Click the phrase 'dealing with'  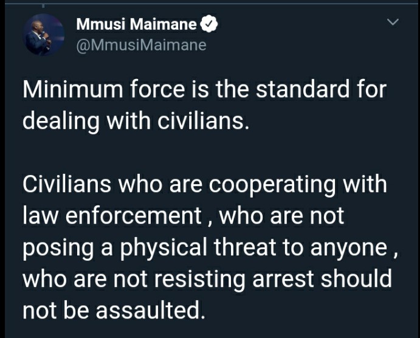click(x=86, y=122)
